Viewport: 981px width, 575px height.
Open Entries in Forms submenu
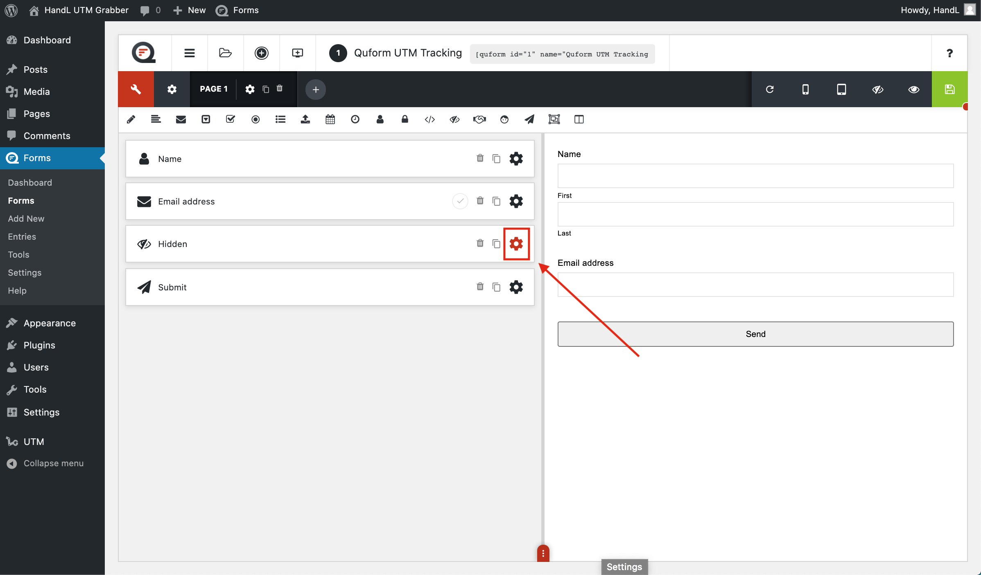tap(22, 236)
